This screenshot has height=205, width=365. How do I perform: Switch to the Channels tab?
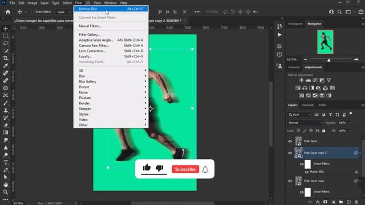coord(307,105)
